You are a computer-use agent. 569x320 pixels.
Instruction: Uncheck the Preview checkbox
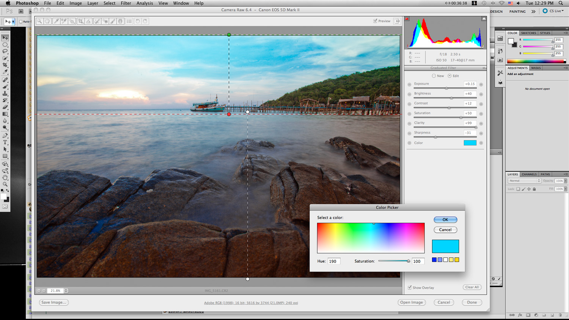point(375,21)
